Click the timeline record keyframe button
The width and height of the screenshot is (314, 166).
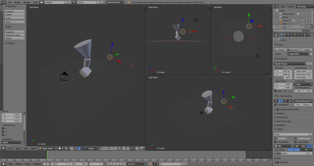pos(150,164)
